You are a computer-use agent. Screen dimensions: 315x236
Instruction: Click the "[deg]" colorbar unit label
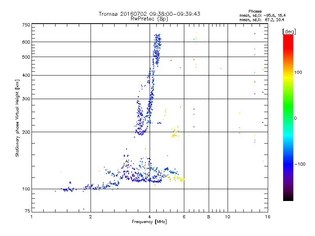tap(289, 31)
